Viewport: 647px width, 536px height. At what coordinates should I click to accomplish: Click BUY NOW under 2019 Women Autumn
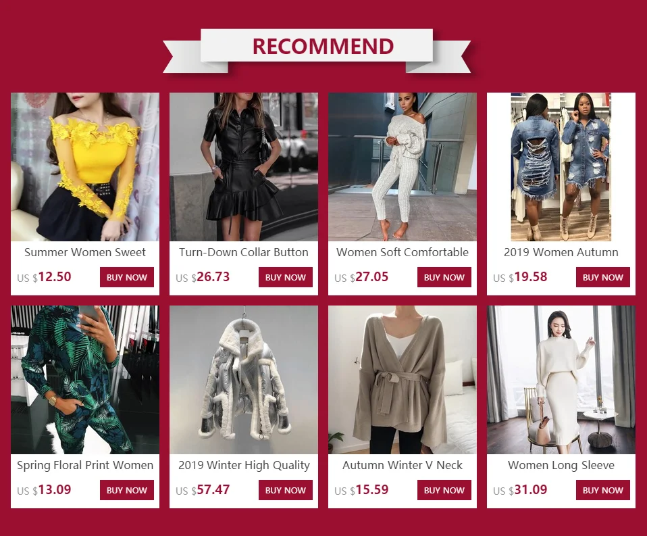[x=603, y=277]
